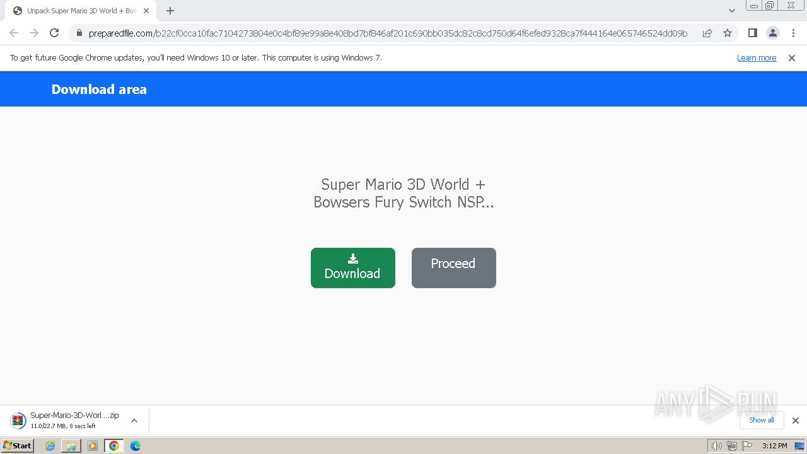807x454 pixels.
Task: Click the show desktop tray icon
Action: (799, 446)
